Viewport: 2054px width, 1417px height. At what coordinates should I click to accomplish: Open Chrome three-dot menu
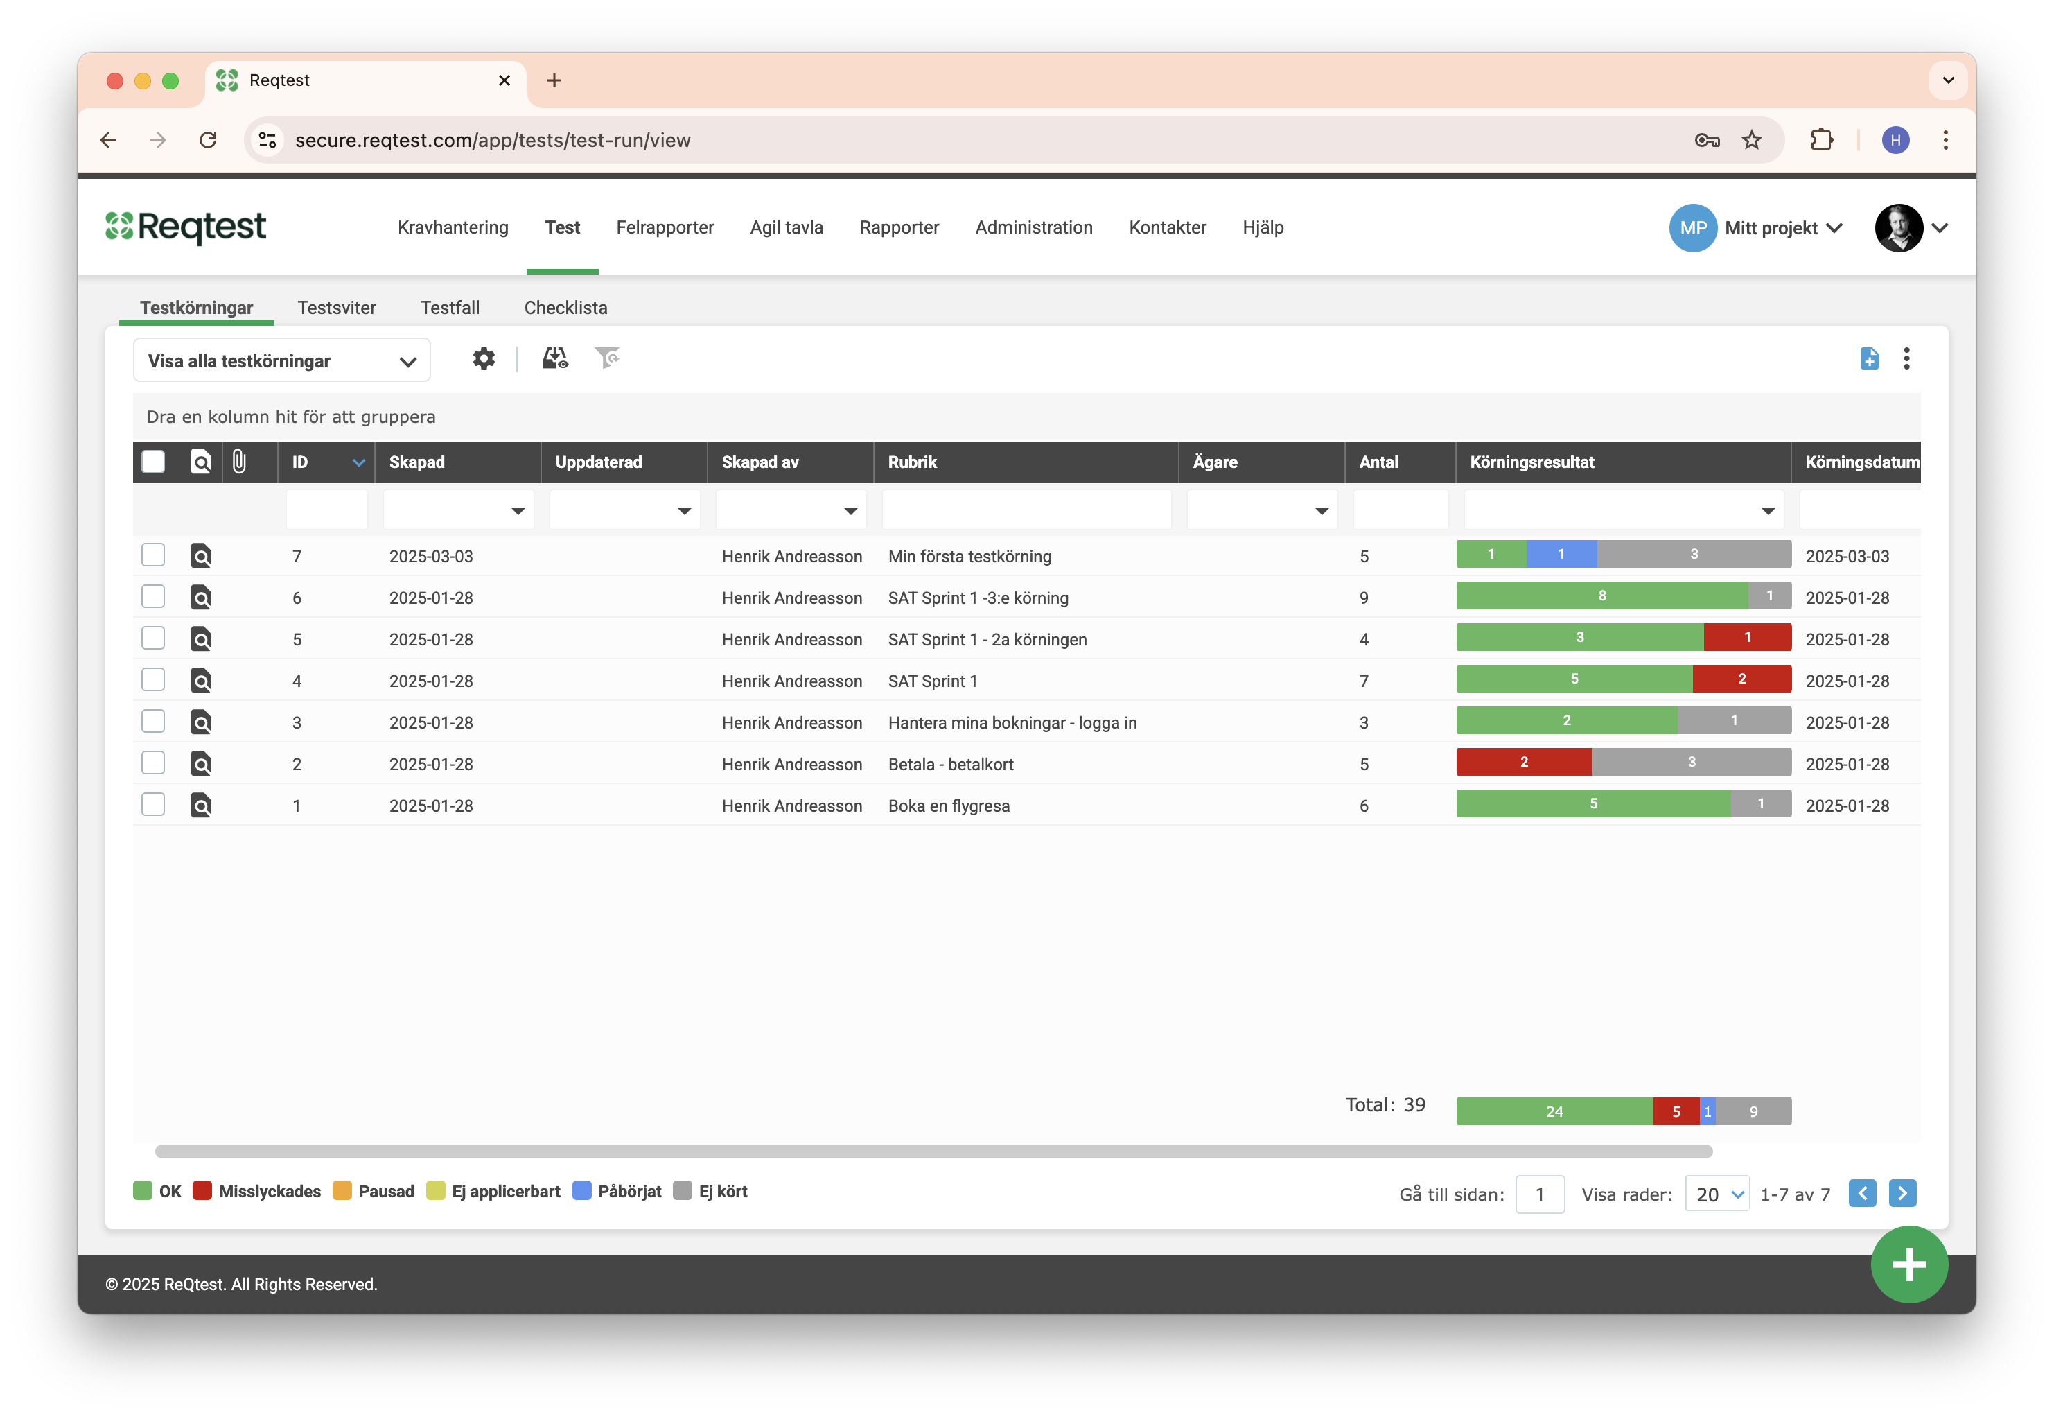[x=1945, y=140]
